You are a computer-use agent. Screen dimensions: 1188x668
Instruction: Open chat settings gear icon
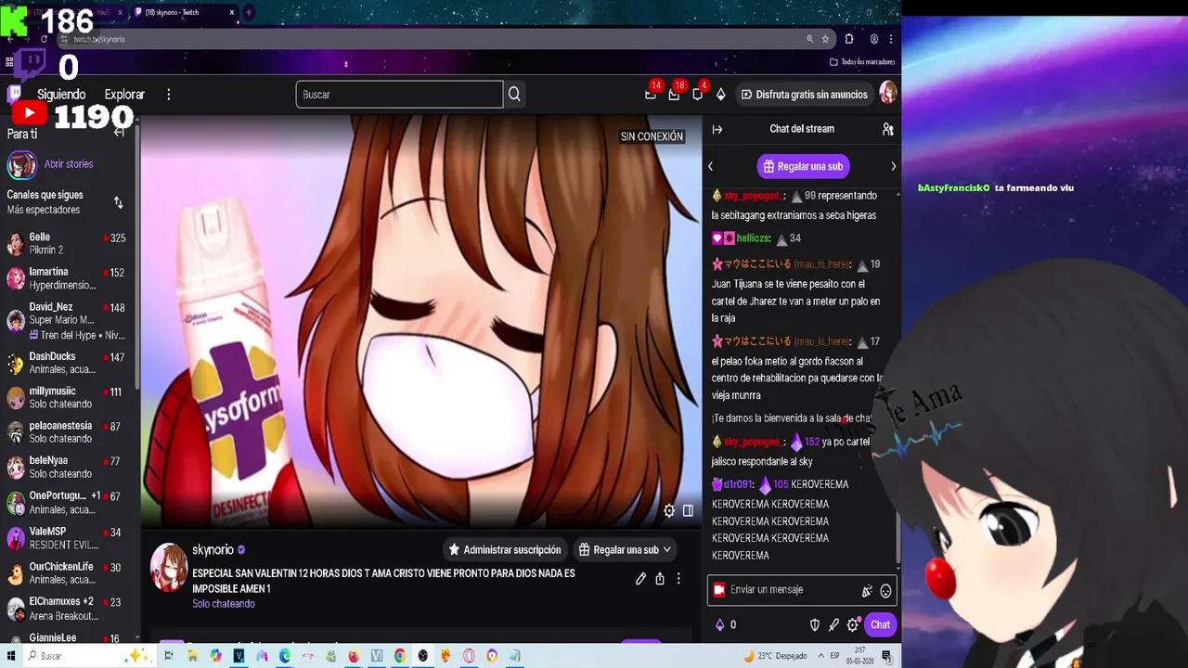coord(852,625)
